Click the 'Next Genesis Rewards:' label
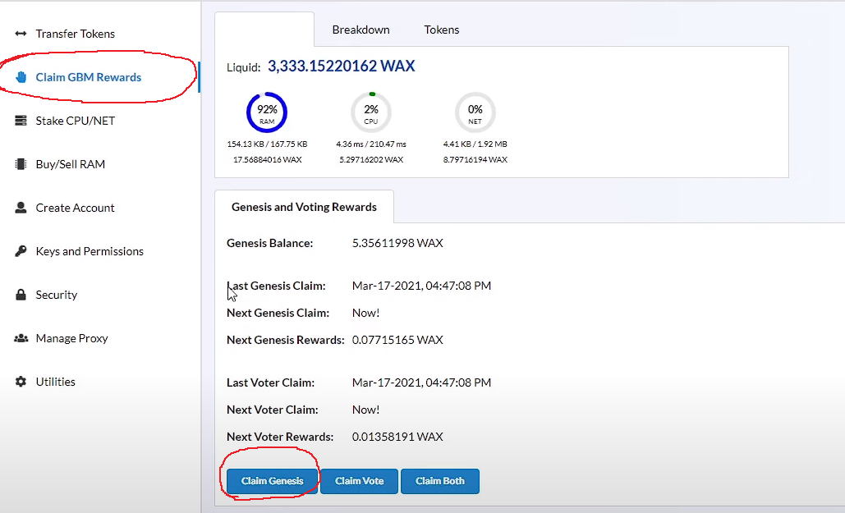The height and width of the screenshot is (513, 845). point(285,340)
